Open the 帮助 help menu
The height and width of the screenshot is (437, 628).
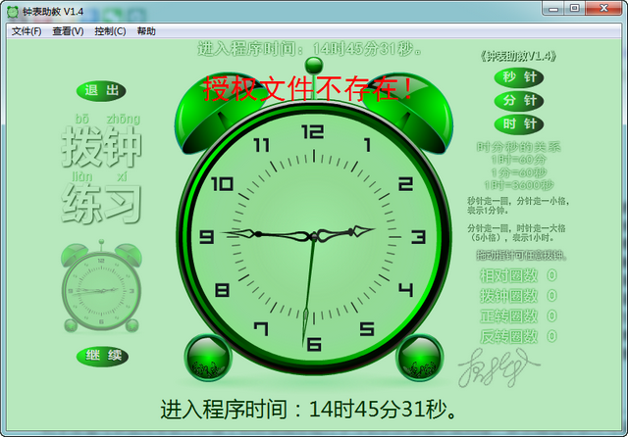click(146, 31)
